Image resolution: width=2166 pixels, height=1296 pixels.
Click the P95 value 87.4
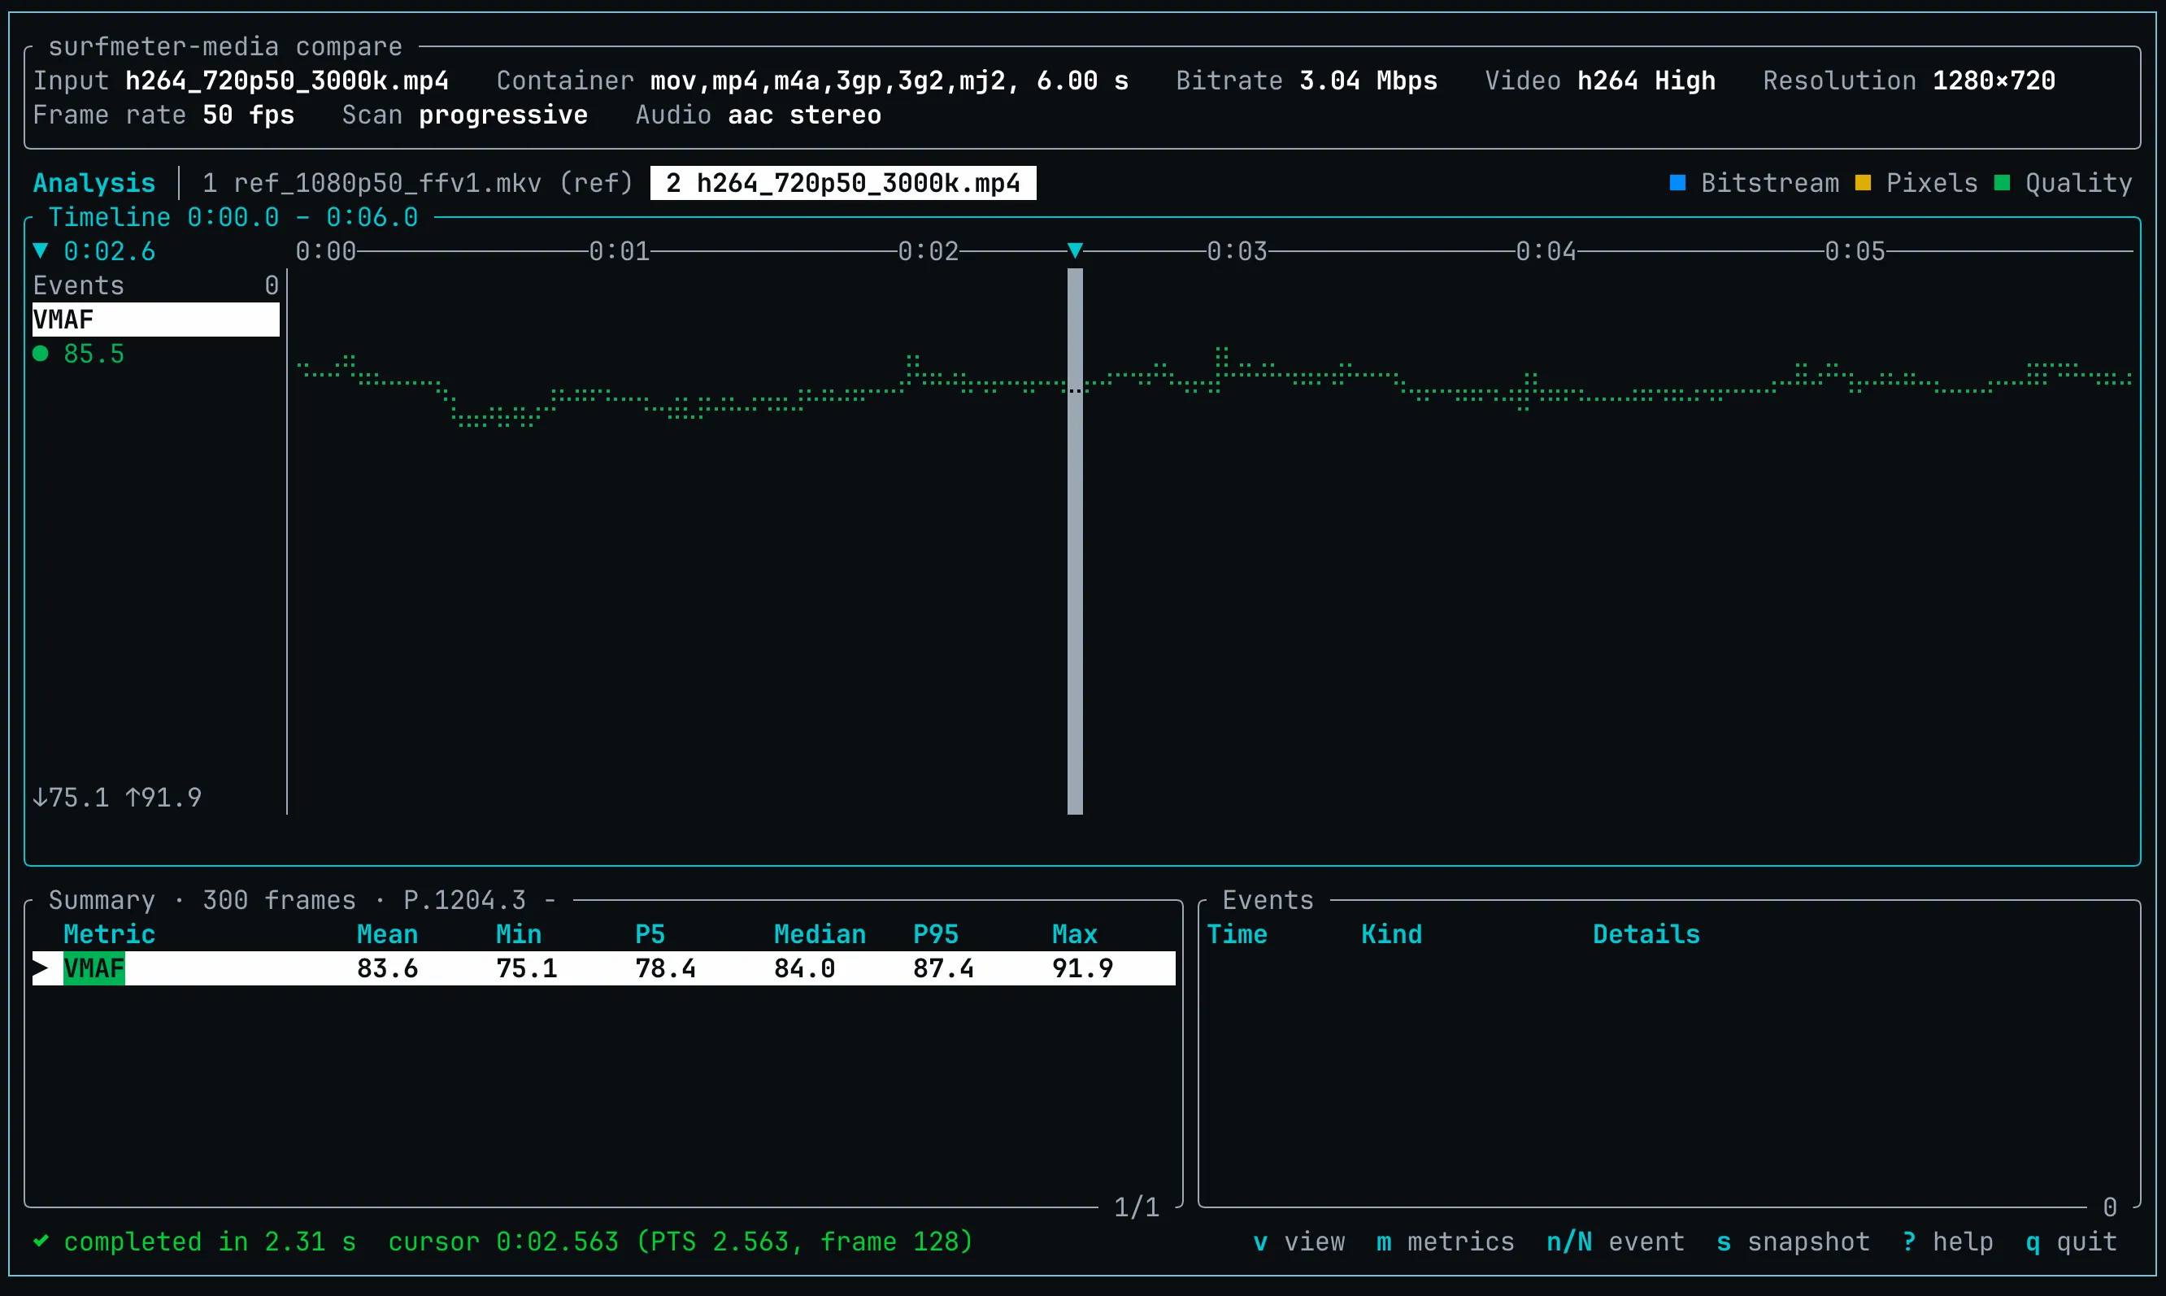coord(943,968)
